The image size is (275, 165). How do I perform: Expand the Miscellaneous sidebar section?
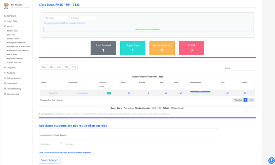click(12, 94)
